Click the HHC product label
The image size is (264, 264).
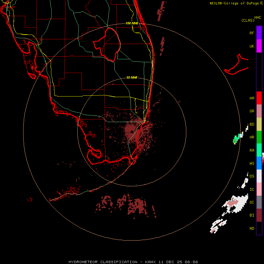pos(258,18)
